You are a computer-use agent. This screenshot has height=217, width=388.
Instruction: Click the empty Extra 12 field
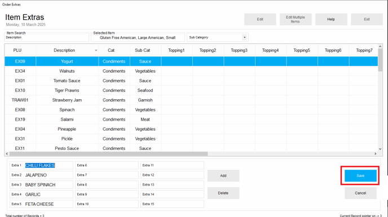[172, 175]
